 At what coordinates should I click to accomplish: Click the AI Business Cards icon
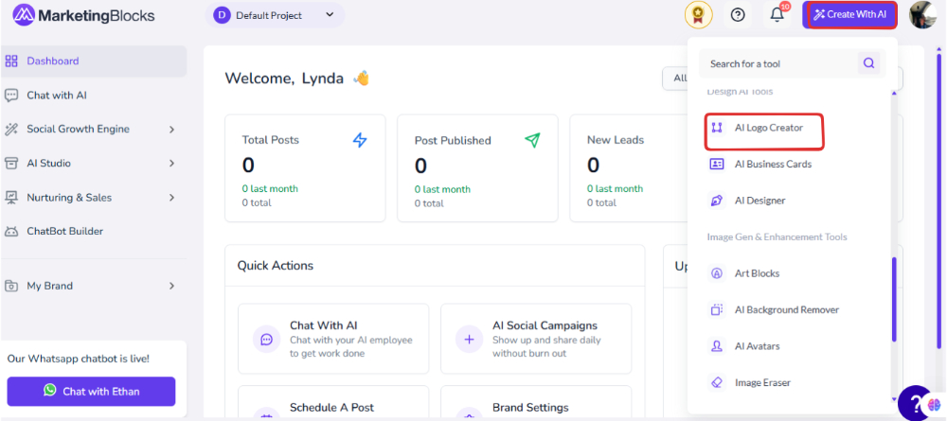717,164
